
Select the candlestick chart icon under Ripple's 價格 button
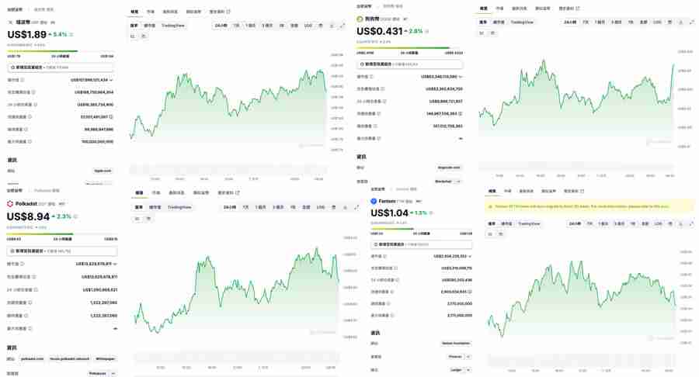[143, 36]
